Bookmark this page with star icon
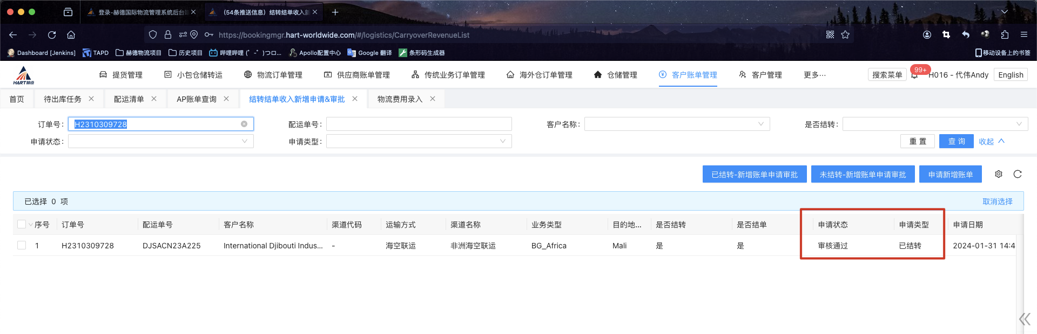This screenshot has height=334, width=1037. pos(845,35)
